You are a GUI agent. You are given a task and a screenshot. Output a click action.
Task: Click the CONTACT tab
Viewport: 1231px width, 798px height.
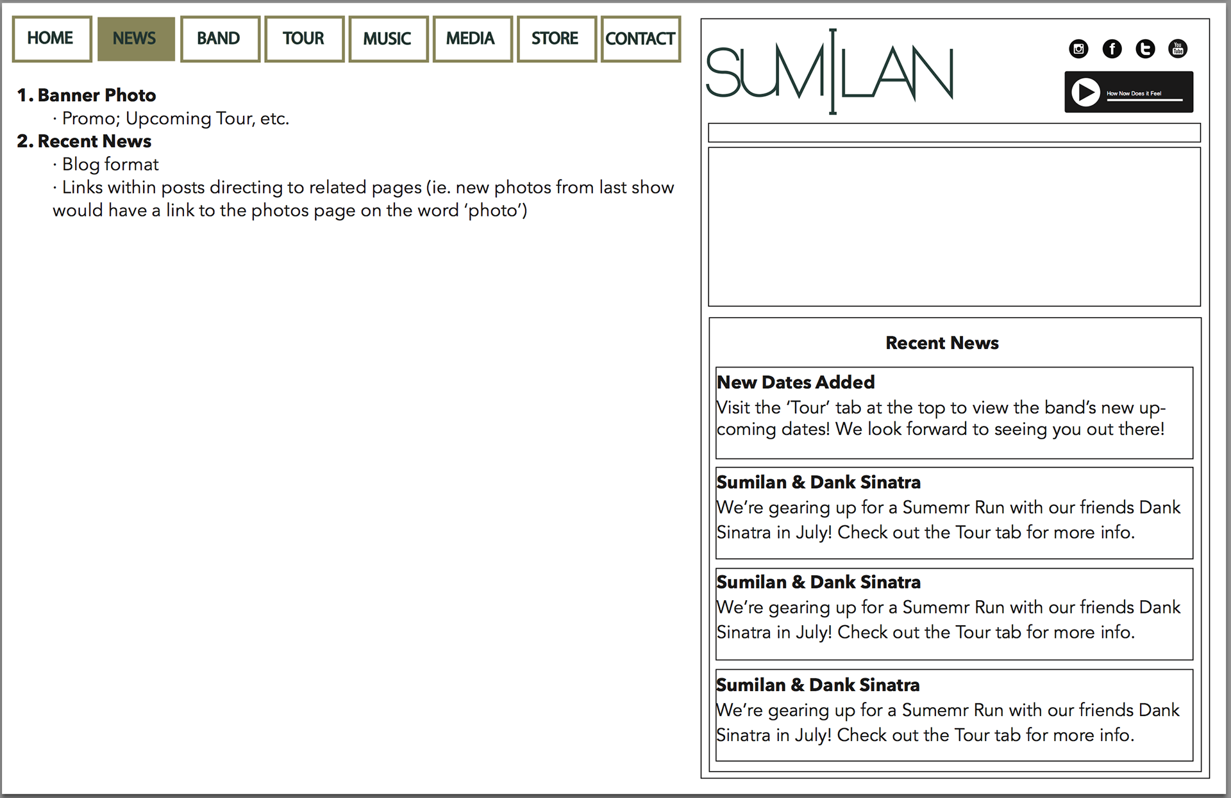tap(640, 39)
